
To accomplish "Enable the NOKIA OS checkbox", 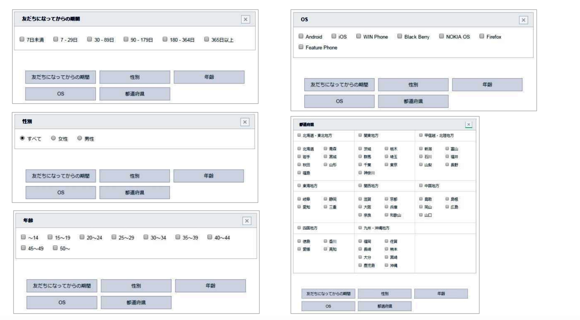I will [x=441, y=36].
